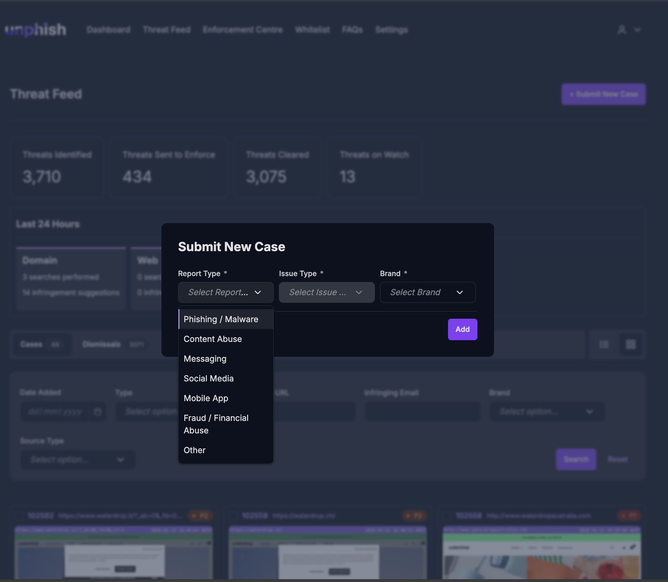This screenshot has width=668, height=582.
Task: Click the Submit New Case button
Action: [x=603, y=94]
